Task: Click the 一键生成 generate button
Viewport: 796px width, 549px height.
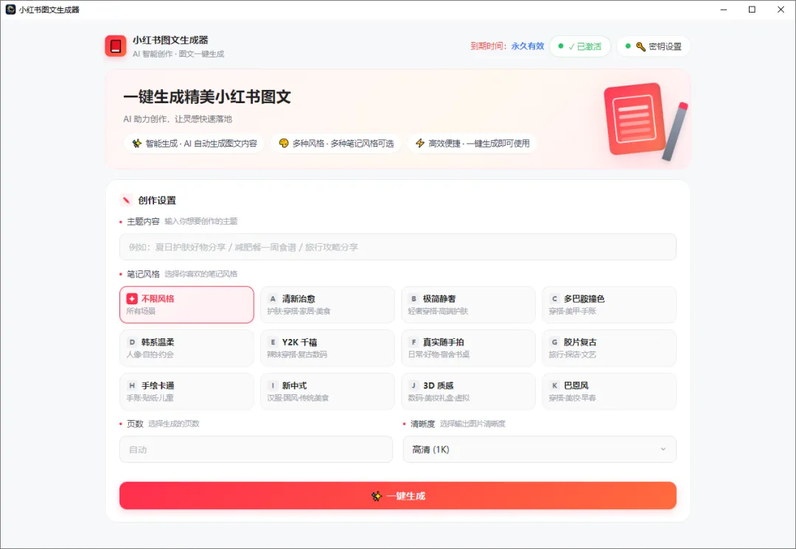Action: [397, 496]
